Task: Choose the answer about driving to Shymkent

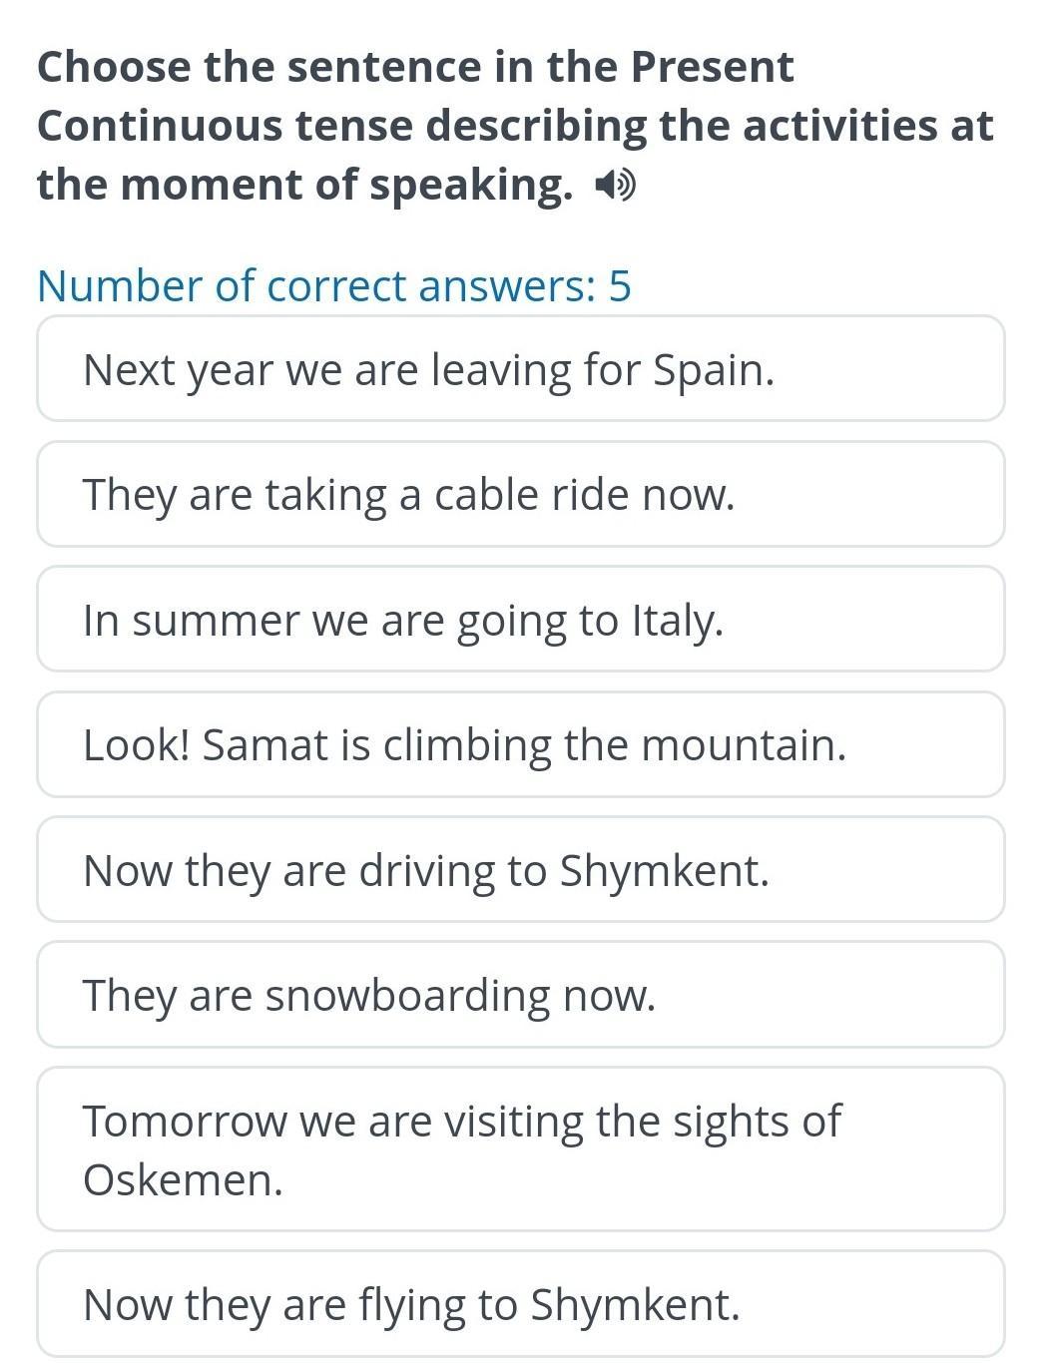Action: 521,869
